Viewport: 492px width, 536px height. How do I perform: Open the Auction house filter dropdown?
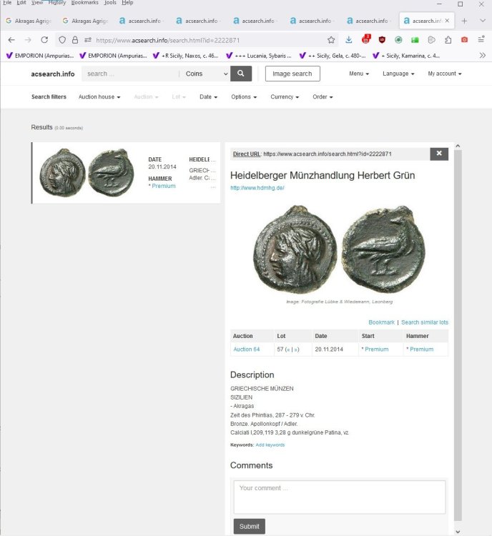[99, 96]
